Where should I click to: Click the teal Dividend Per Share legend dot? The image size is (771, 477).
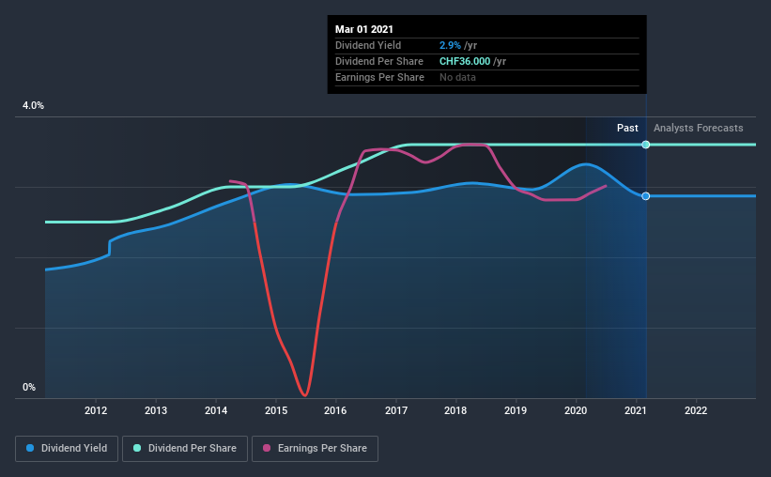tap(137, 448)
